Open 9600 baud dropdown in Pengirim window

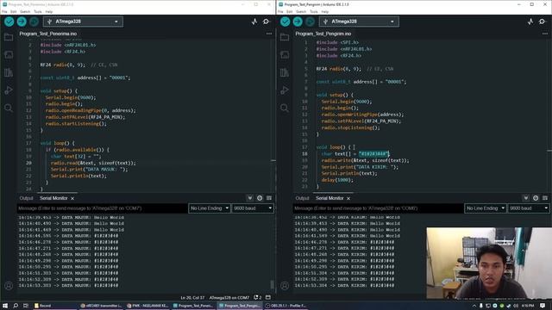pos(529,208)
